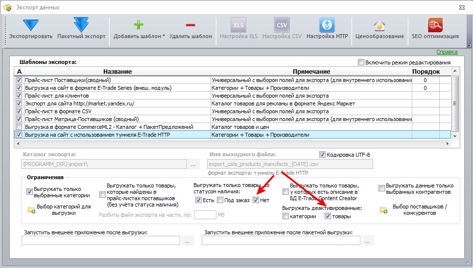
Task: Uncheck the Есть availability status
Action: click(198, 200)
